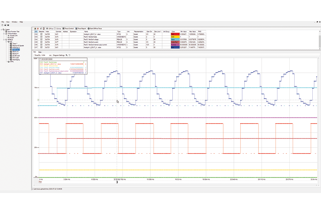
Task: Click the New file icon in toolbar
Action: point(3,25)
